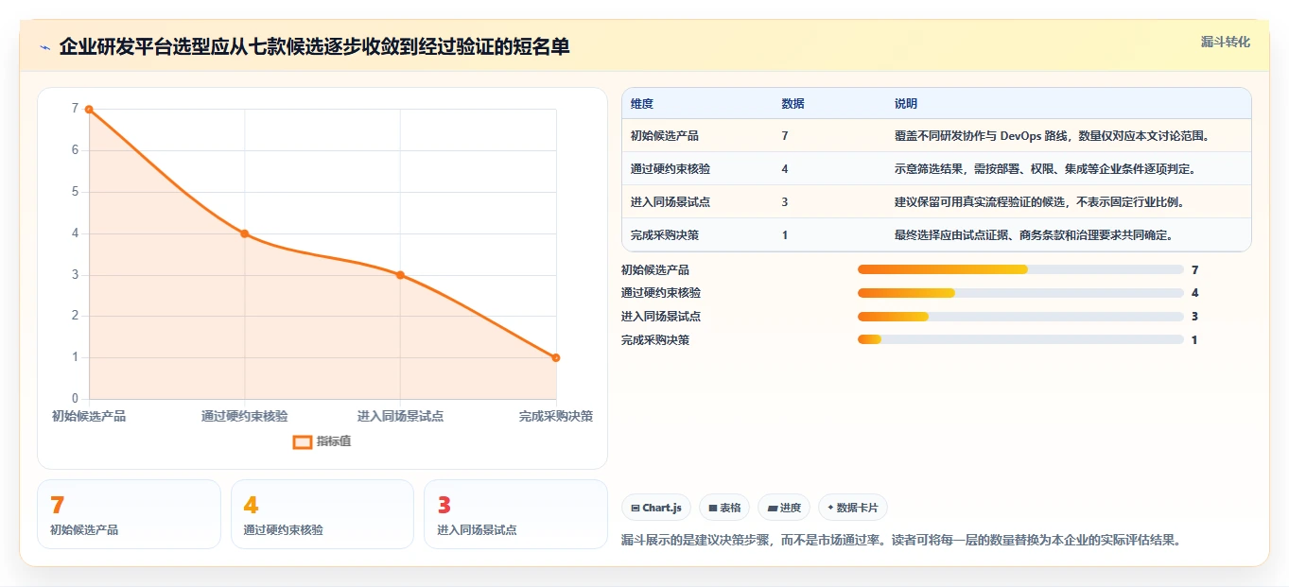Select the 数据卡片 chip
Viewport: 1289px width, 587px height.
853,508
